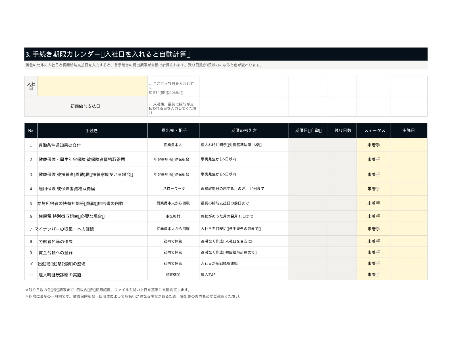Click 従業員本人 cell in row 1

(174, 145)
